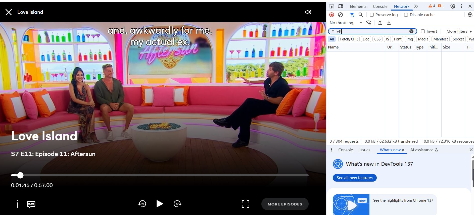
Task: View the 1 issue indicator
Action: click(441, 6)
